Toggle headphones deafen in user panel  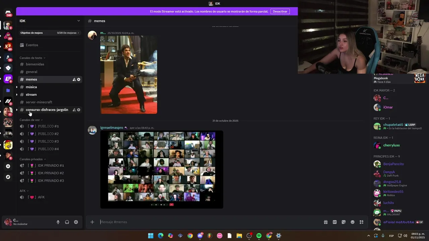[67, 222]
